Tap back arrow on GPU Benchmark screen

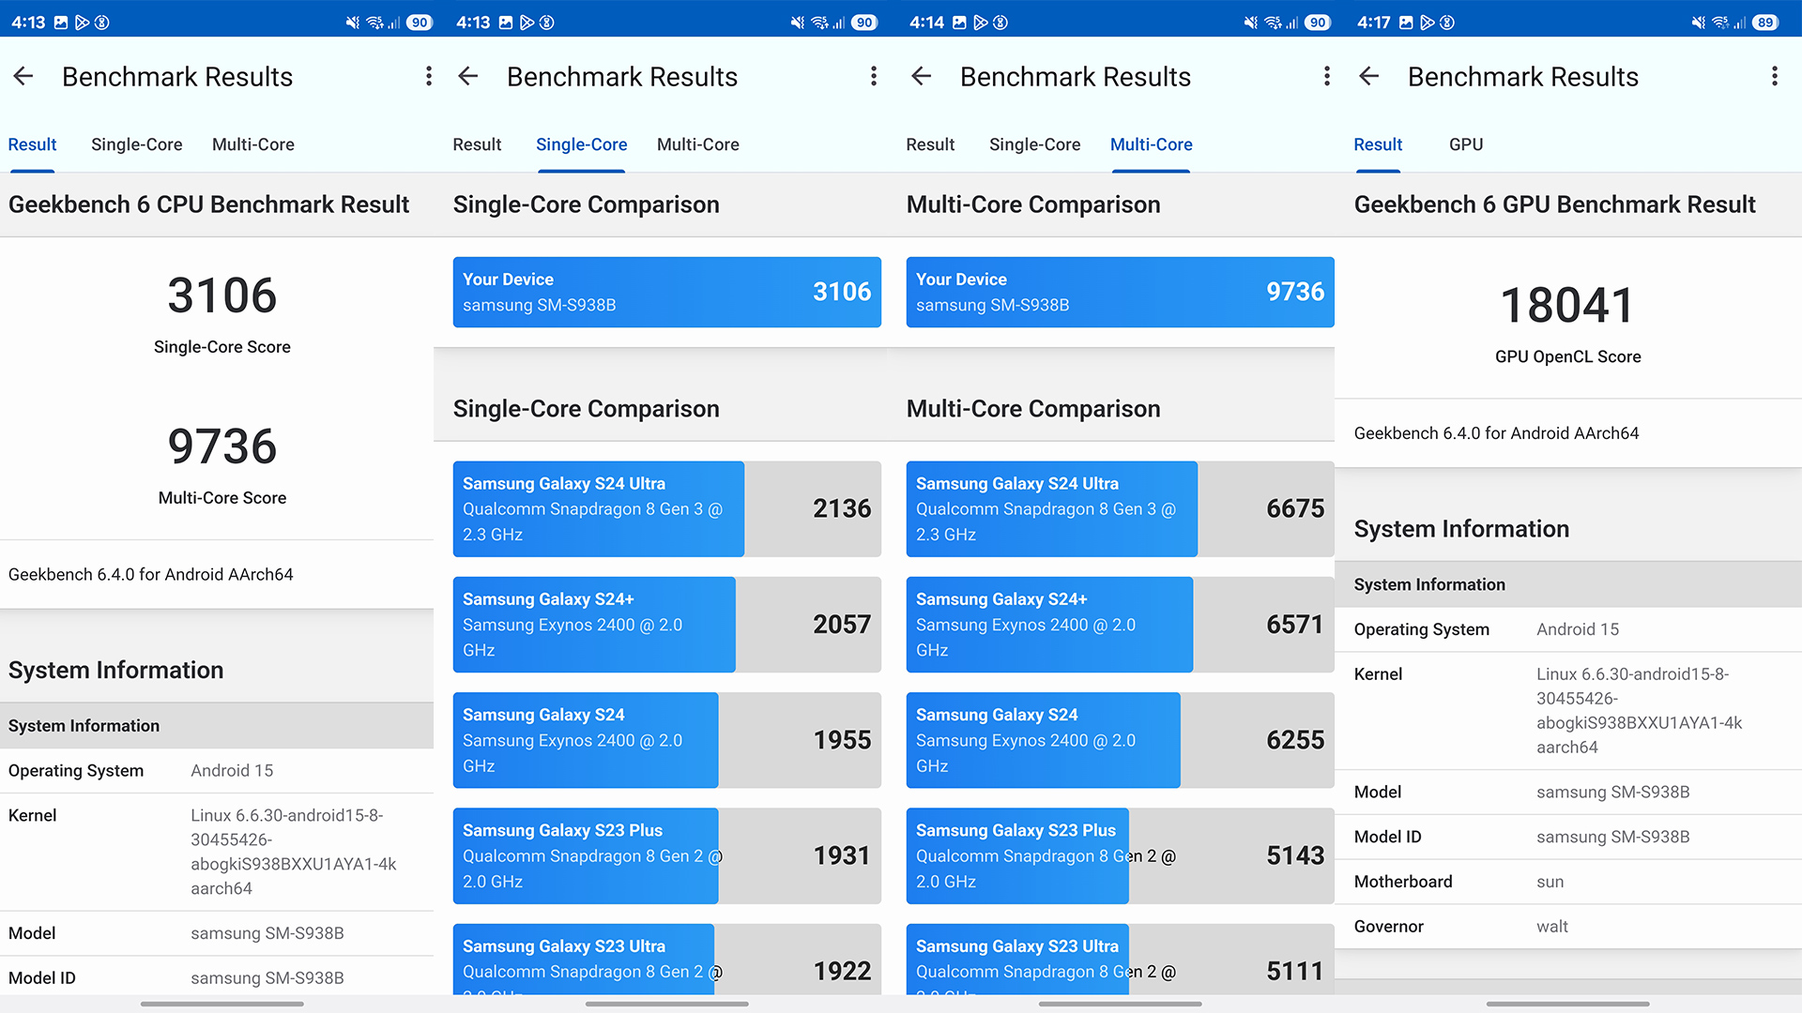[x=1369, y=77]
